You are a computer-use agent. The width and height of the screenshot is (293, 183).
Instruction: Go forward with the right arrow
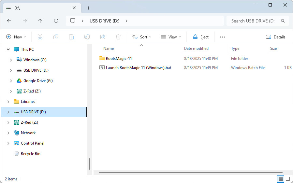tap(25, 21)
